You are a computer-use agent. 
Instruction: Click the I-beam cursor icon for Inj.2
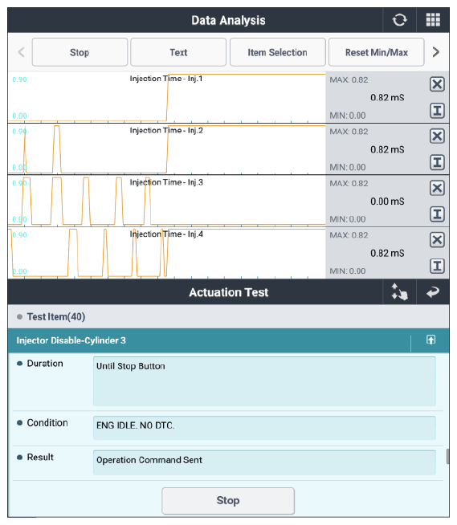click(x=437, y=162)
